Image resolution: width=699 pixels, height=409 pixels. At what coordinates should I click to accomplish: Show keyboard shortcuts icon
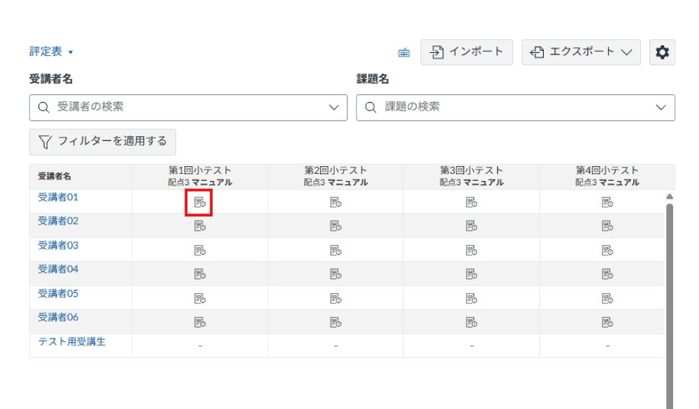(x=404, y=52)
